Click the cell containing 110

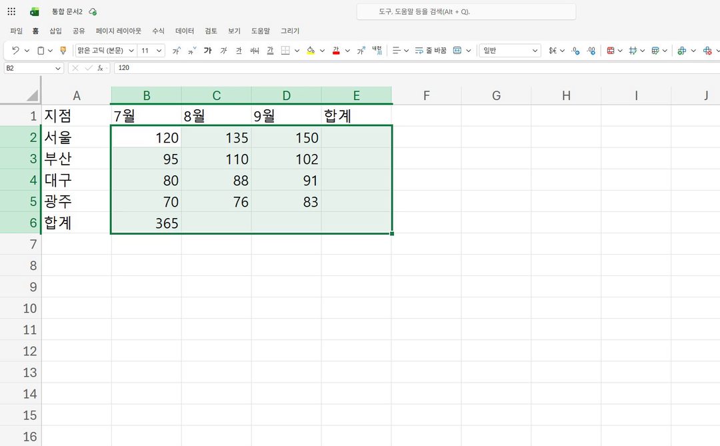click(x=216, y=159)
